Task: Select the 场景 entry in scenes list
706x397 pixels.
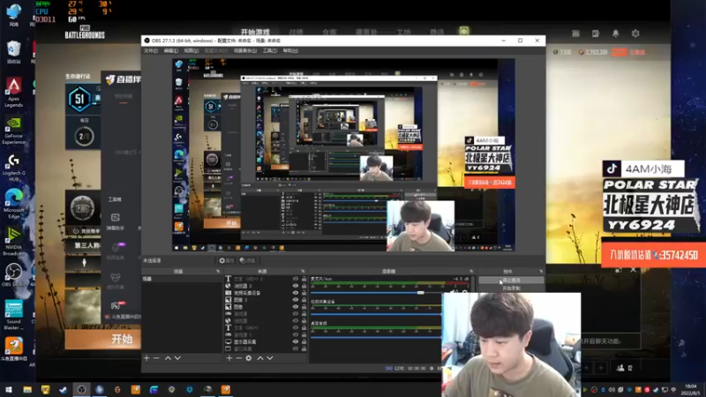Action: (182, 279)
